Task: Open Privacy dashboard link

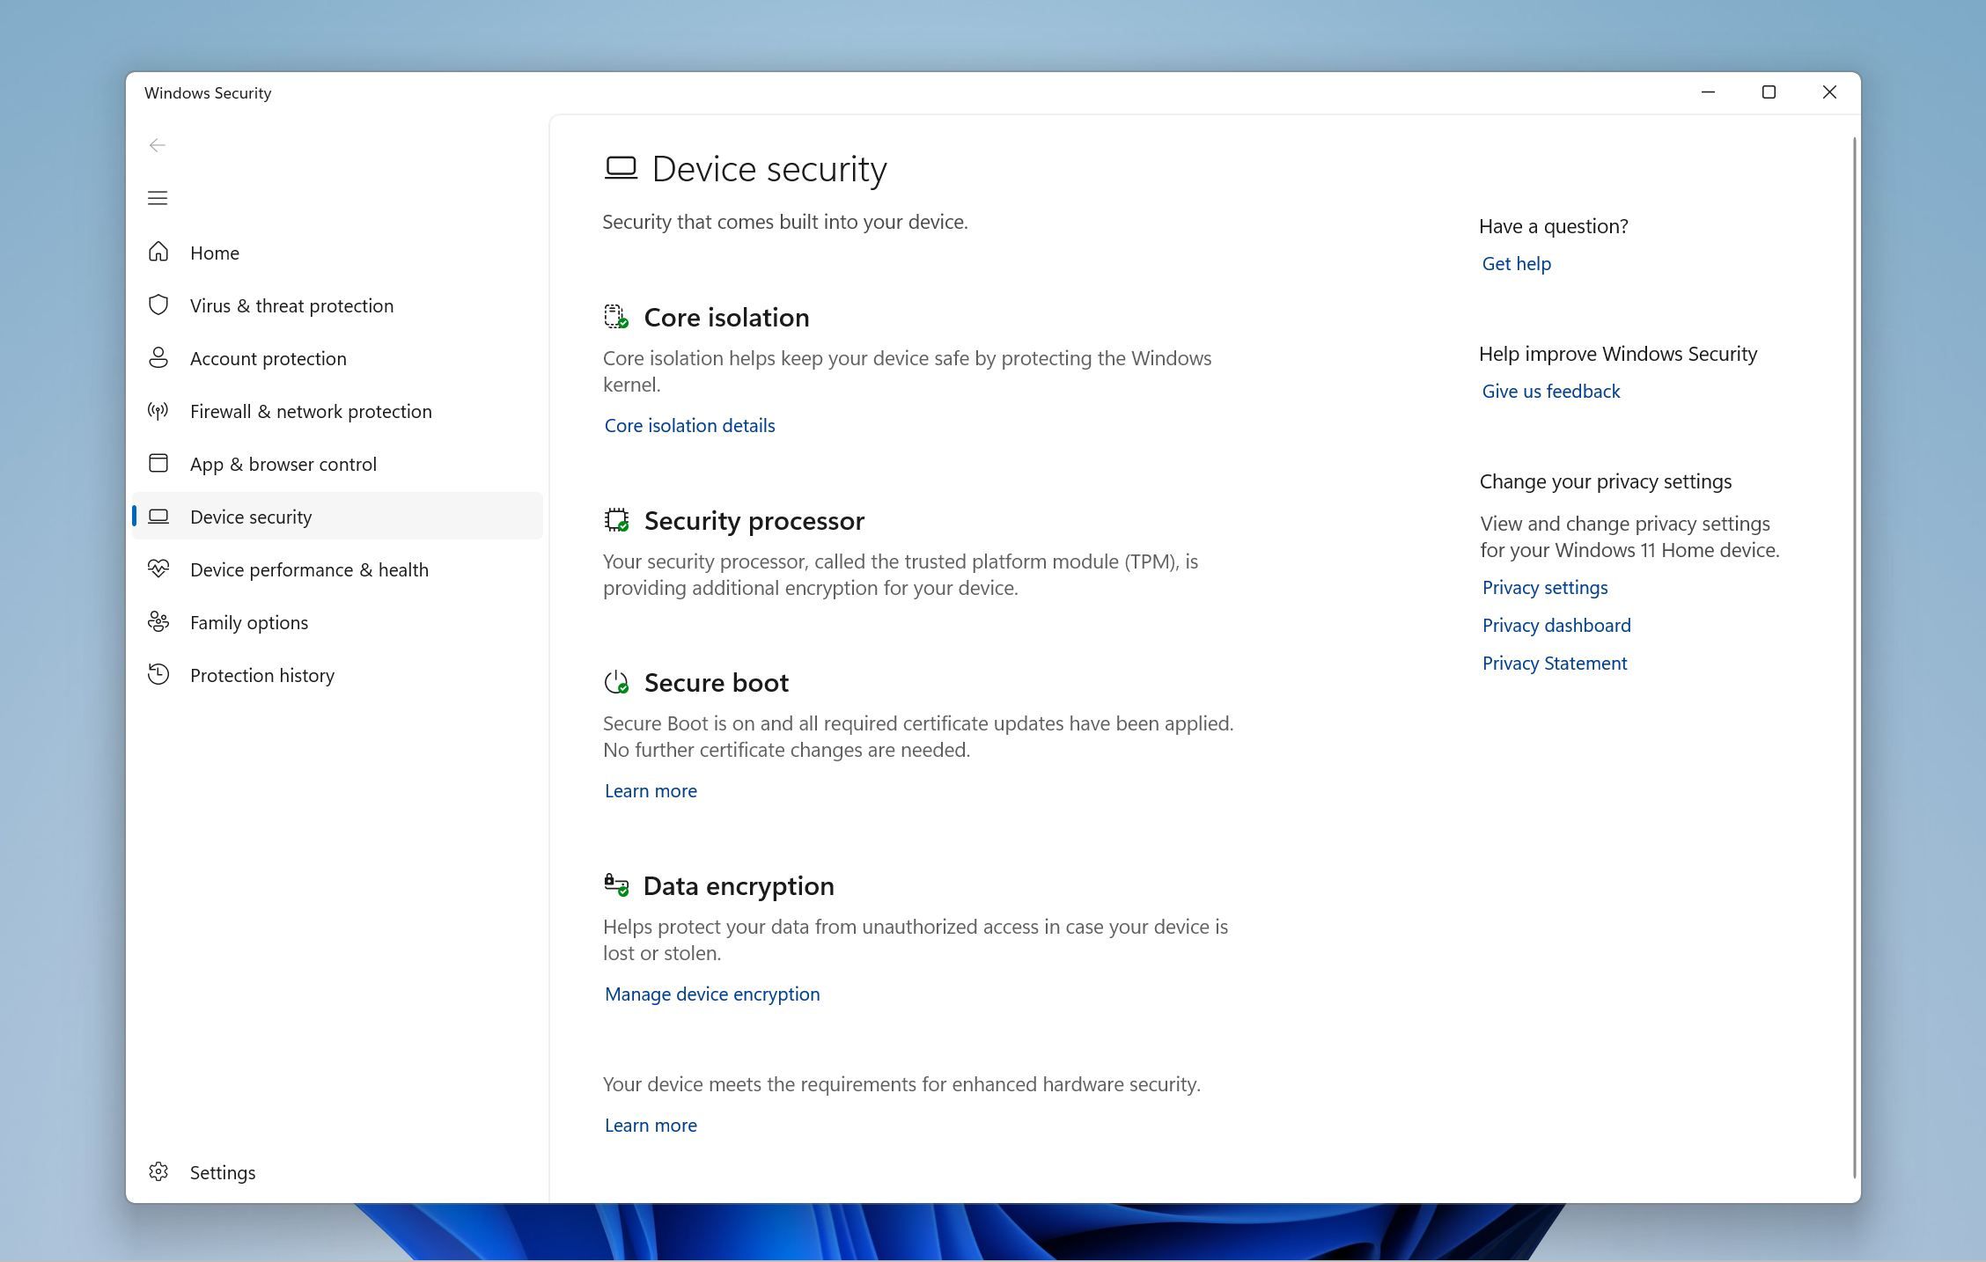Action: click(1556, 625)
